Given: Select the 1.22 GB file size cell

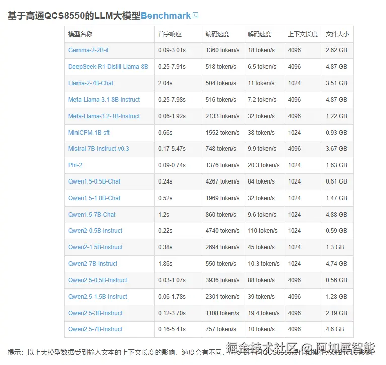Looking at the screenshot, I should click(x=338, y=116).
